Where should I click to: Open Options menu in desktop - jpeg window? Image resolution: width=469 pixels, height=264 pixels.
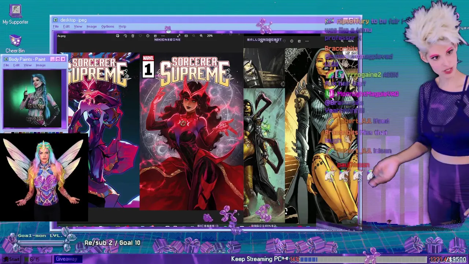point(108,26)
